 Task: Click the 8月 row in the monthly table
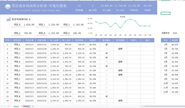click(170, 75)
